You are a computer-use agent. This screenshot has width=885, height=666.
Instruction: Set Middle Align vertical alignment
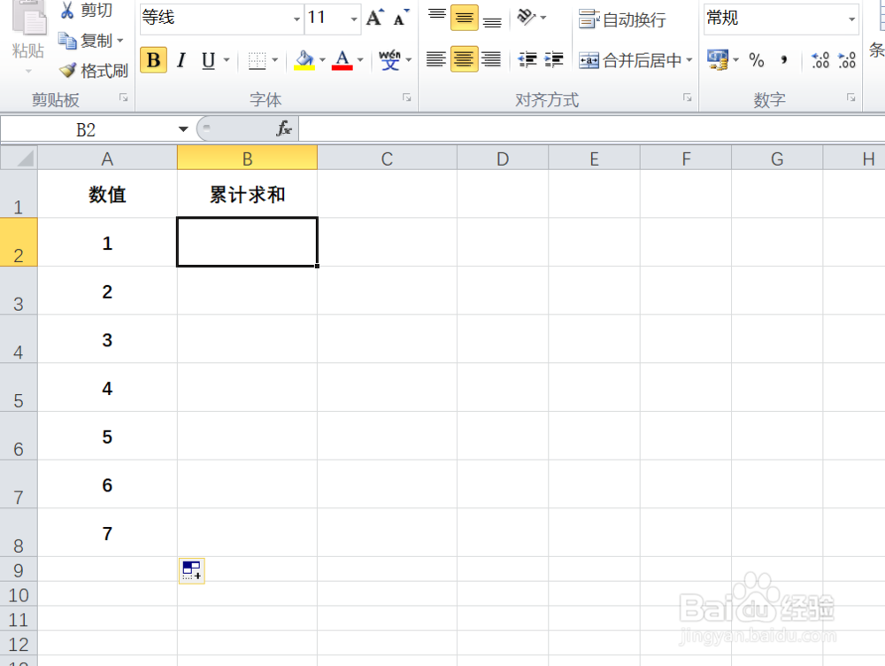click(x=465, y=18)
